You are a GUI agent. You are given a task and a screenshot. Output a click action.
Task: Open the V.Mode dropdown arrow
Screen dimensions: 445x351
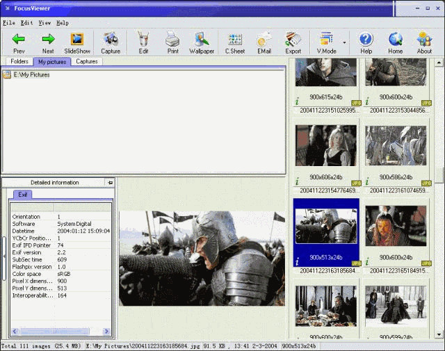[x=344, y=43]
